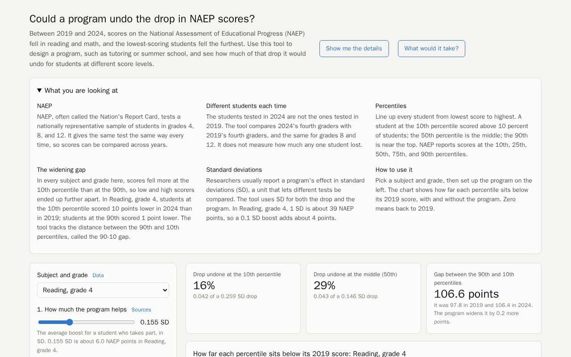Open the Subject and grade dropdown
Viewport: 571px width, 357px height.
tap(103, 290)
